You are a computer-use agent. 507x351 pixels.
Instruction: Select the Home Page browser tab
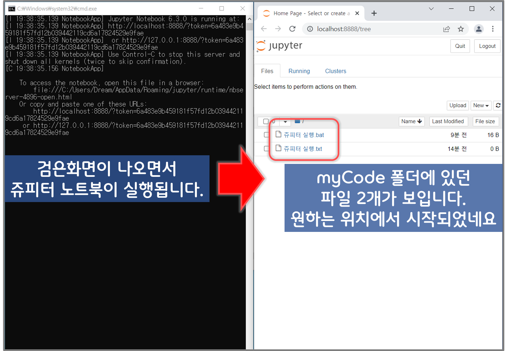[311, 13]
